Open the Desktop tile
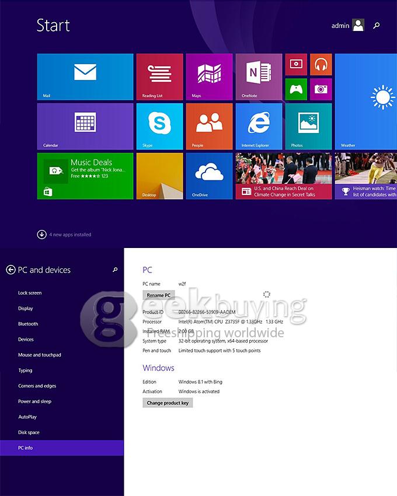397x496 pixels. [x=159, y=176]
